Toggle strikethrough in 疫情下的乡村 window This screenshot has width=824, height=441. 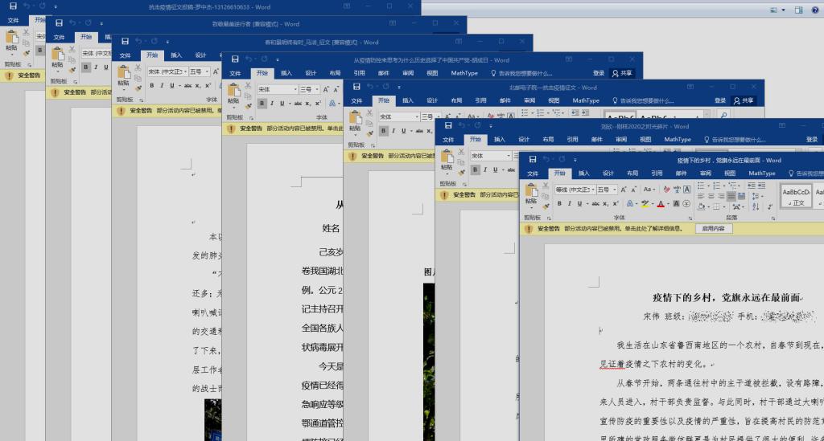pos(596,203)
